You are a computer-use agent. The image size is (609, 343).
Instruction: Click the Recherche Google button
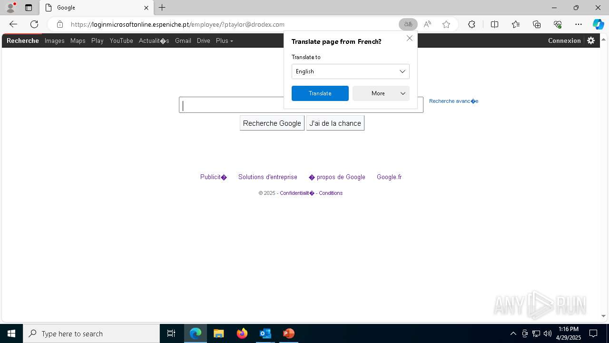click(x=272, y=123)
